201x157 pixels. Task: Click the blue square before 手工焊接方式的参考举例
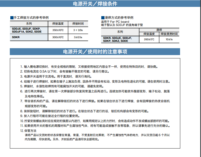pyautogui.click(x=12, y=17)
